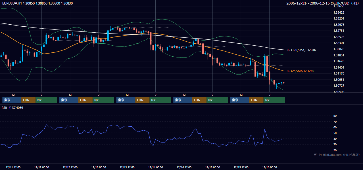Select RSI scale level 60
The width and height of the screenshot is (363, 170).
click(335, 127)
